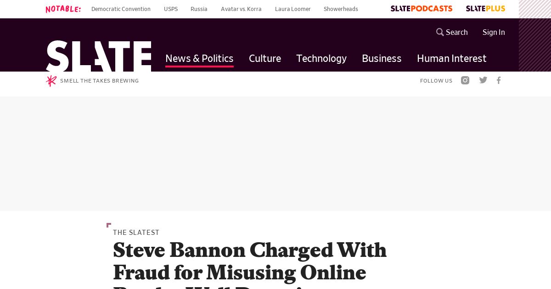
Task: Open the USPS topic link
Action: click(x=171, y=9)
